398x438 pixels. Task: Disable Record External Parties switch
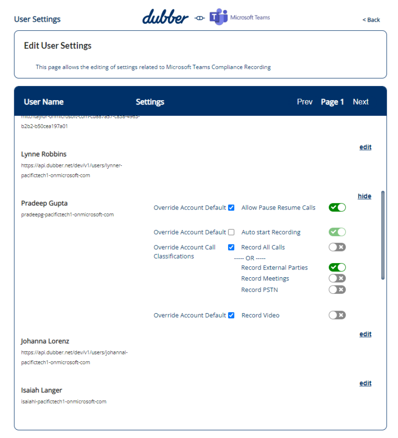pos(337,267)
